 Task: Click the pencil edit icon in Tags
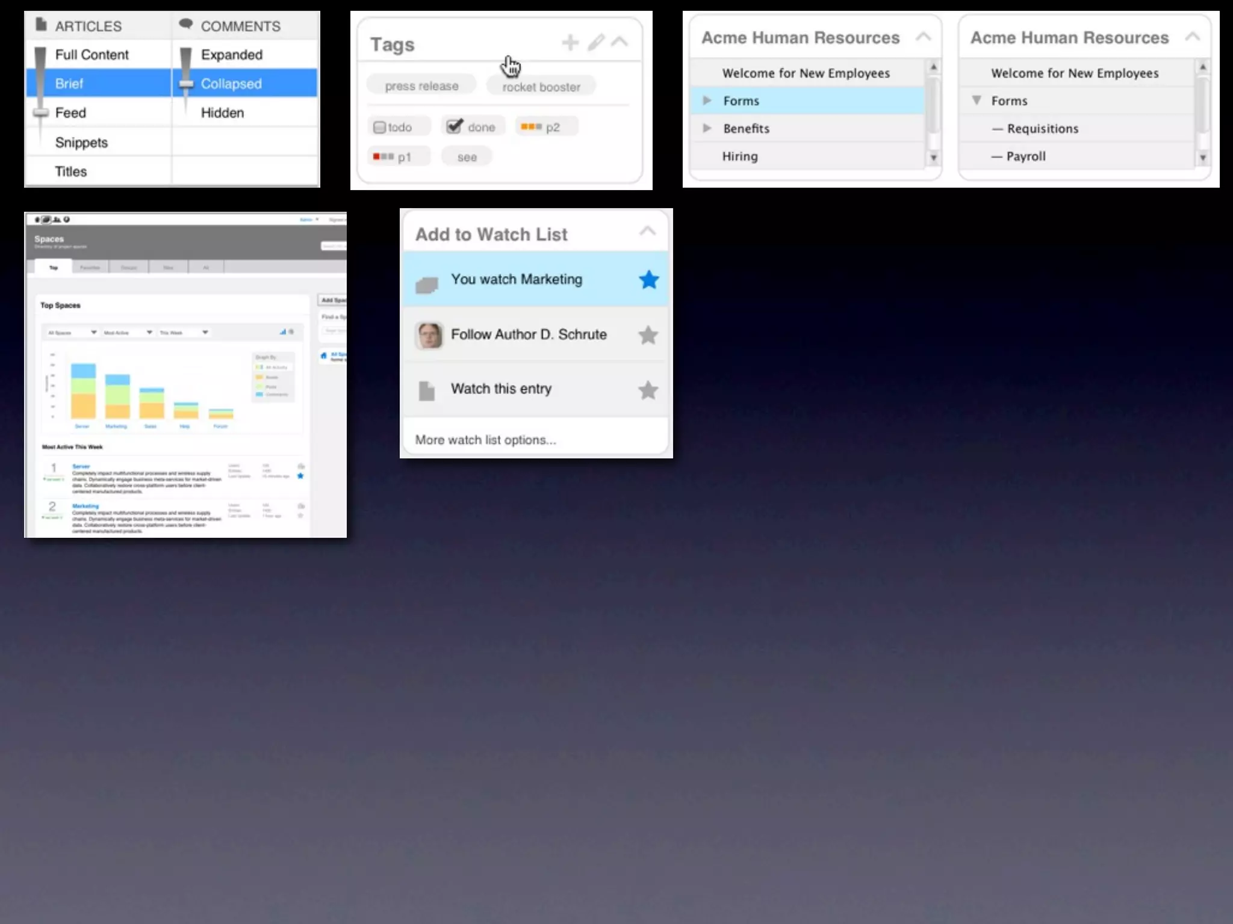[595, 43]
